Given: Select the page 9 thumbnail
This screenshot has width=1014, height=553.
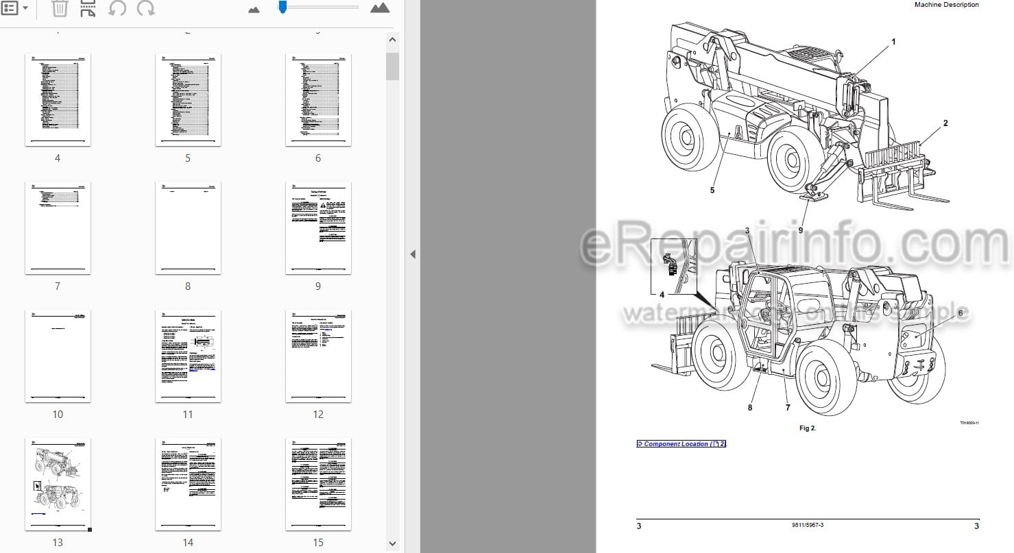Looking at the screenshot, I should point(318,228).
